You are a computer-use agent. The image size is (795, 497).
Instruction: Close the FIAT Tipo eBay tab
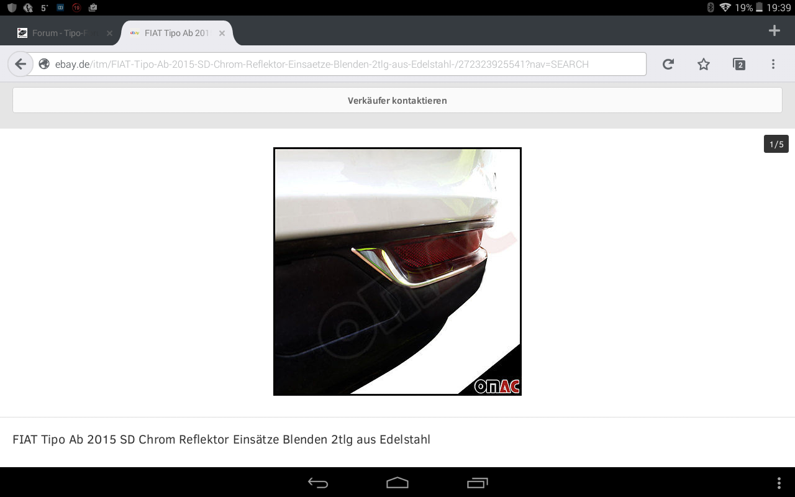tap(222, 34)
